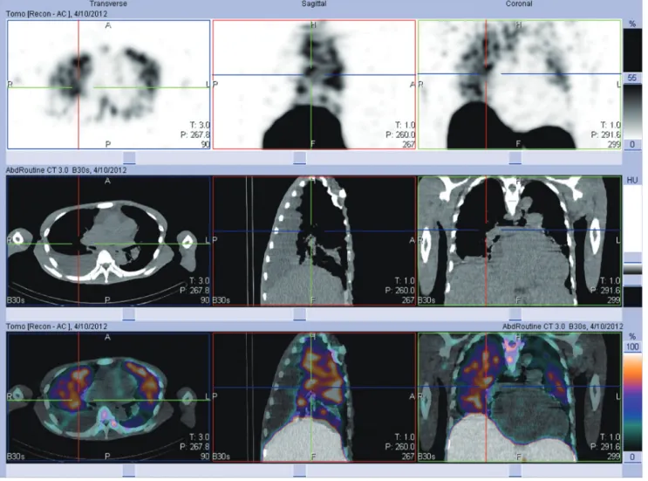Click the percent symbol above the SPECT gray bar
The image size is (648, 481).
[632, 24]
